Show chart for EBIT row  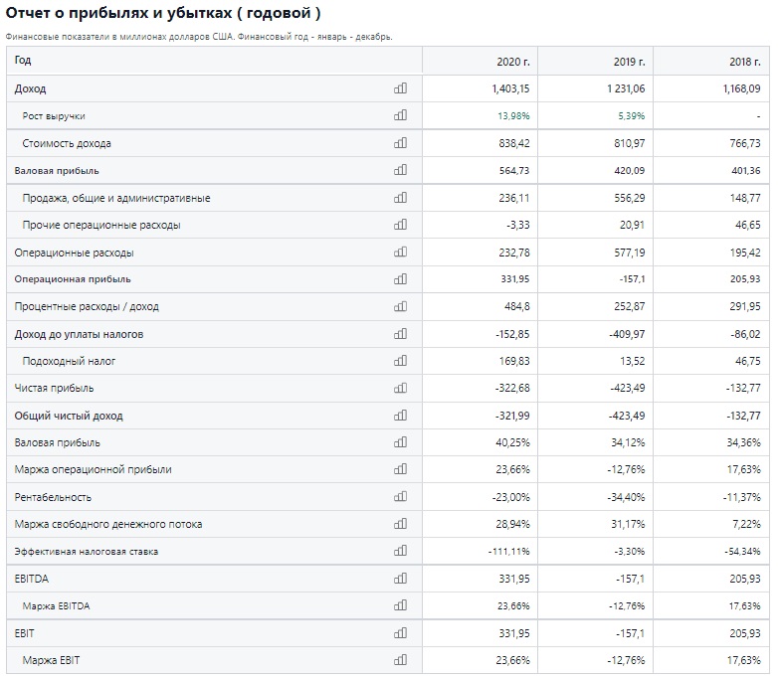pos(400,632)
